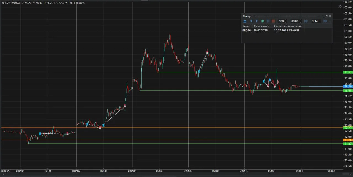The height and width of the screenshot is (177, 353).
Task: Close the Плеер panel
Action: pyautogui.click(x=330, y=16)
